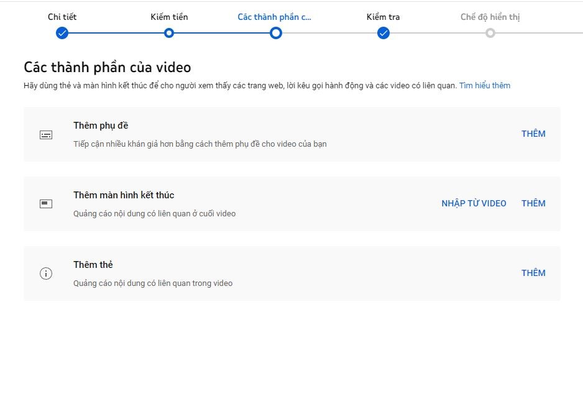The image size is (583, 414).
Task: Go to the Chi tiết step label
Action: point(62,17)
